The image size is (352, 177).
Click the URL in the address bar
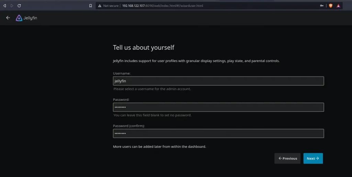pos(163,5)
